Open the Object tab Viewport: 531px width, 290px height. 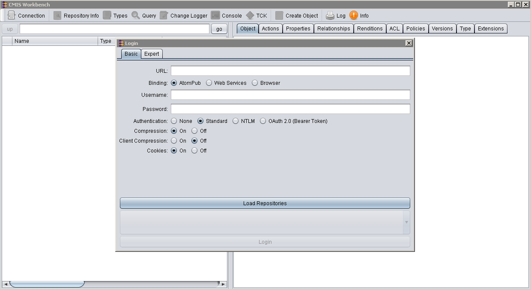[248, 29]
